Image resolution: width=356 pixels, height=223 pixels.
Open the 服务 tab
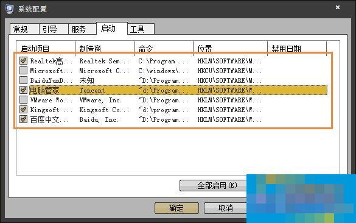point(82,29)
